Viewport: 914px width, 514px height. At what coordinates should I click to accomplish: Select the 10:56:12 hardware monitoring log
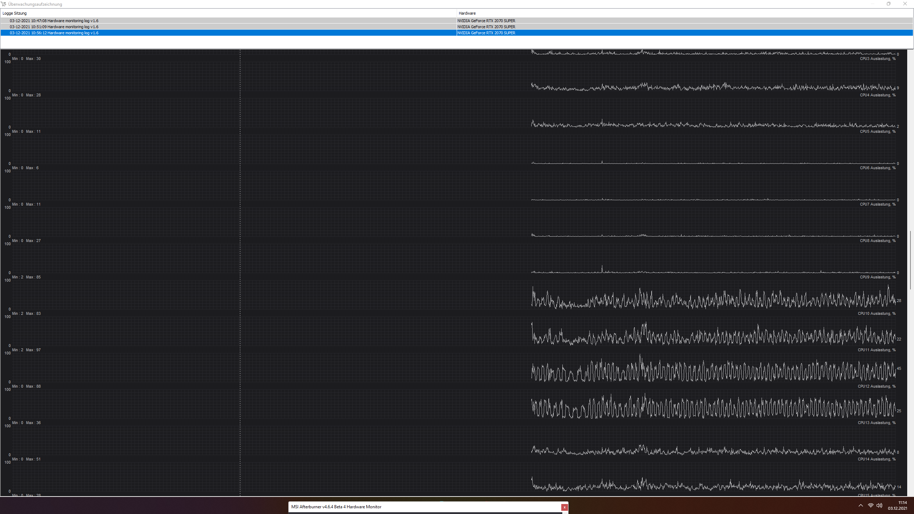coord(54,33)
